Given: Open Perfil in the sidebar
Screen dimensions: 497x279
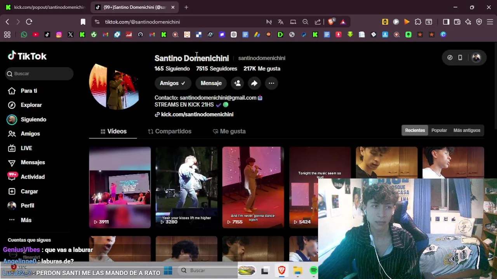Looking at the screenshot, I should 22,205.
